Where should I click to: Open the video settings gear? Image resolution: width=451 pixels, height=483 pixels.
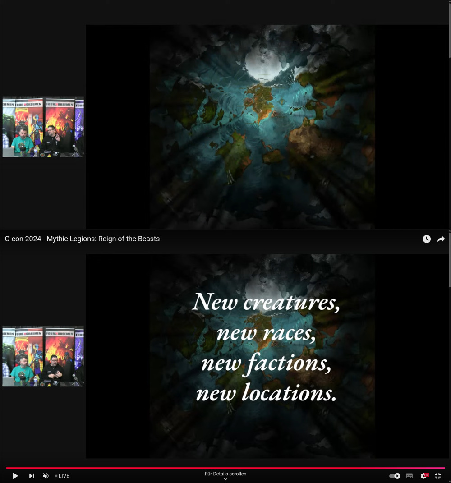click(424, 476)
